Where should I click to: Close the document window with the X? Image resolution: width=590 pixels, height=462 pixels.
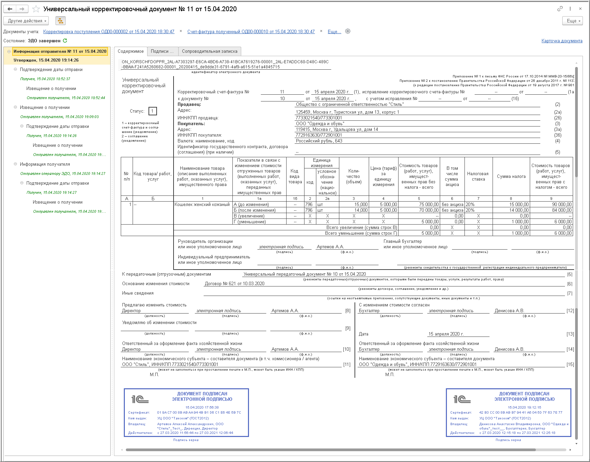[580, 9]
